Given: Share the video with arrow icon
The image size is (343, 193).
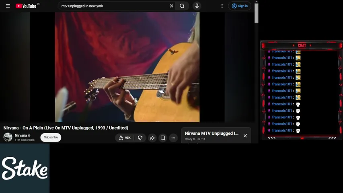Looking at the screenshot, I should point(152,138).
